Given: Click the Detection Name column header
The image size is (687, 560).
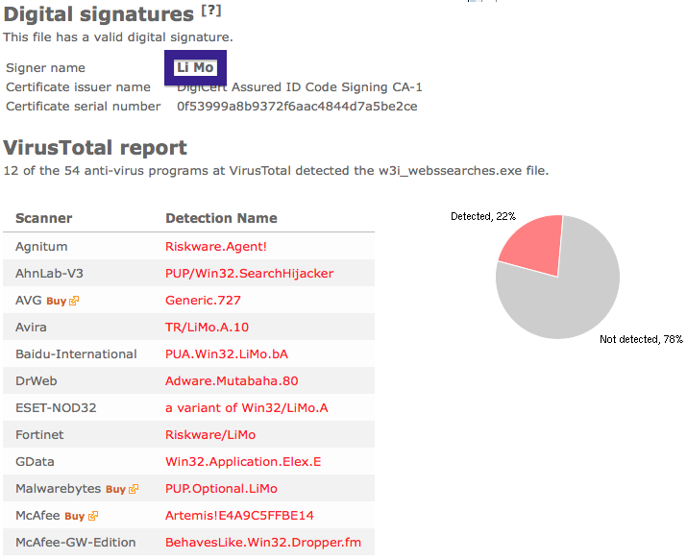Looking at the screenshot, I should pyautogui.click(x=221, y=218).
